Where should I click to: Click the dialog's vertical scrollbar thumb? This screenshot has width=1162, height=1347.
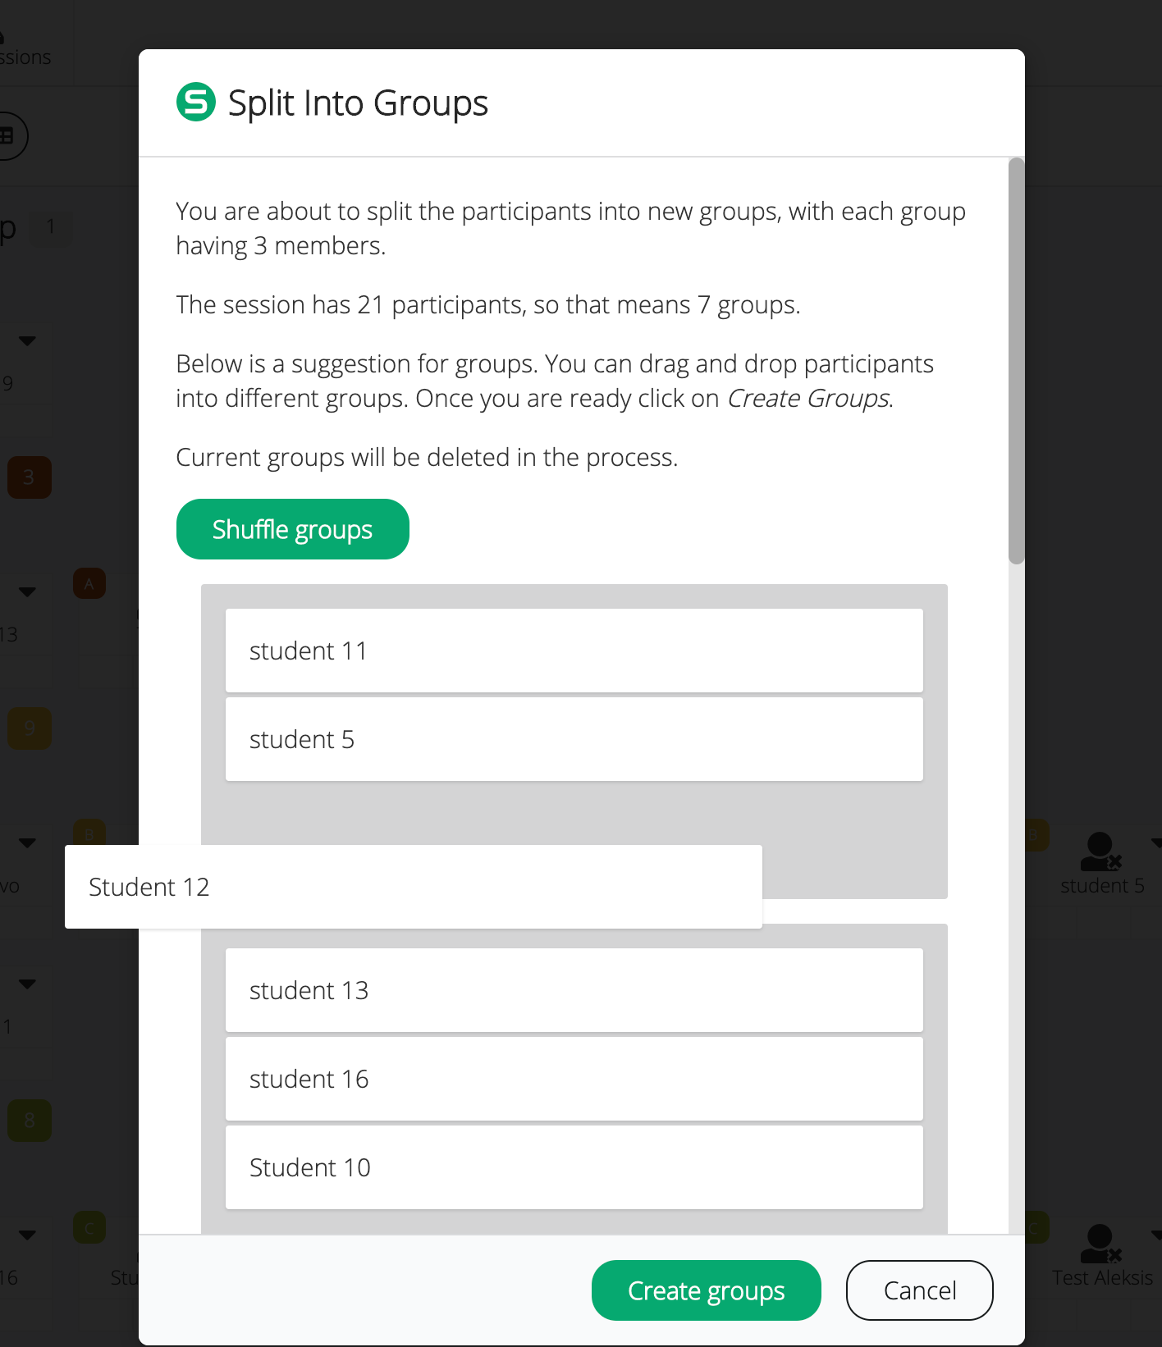[1017, 361]
